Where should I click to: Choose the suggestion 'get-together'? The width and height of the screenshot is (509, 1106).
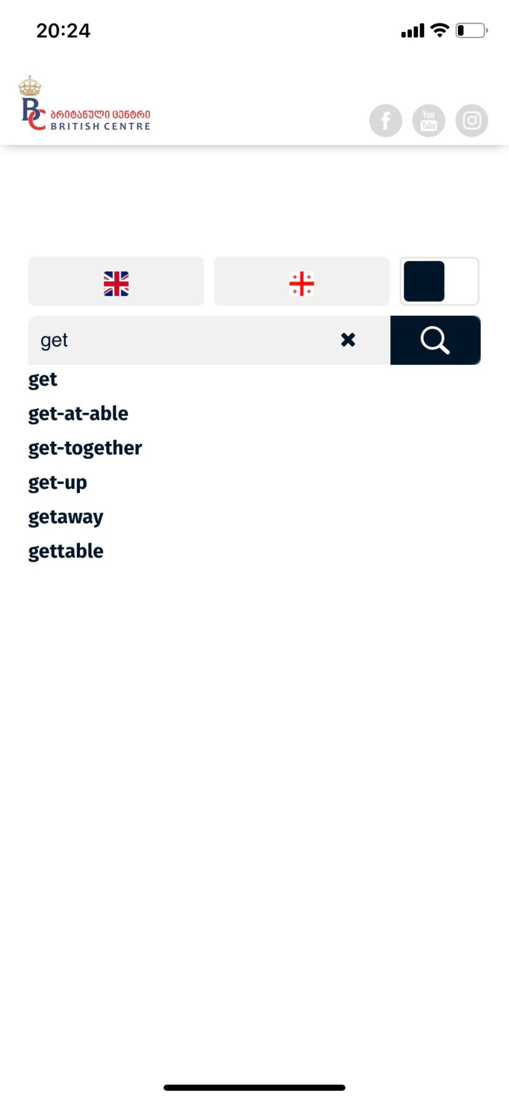coord(85,448)
